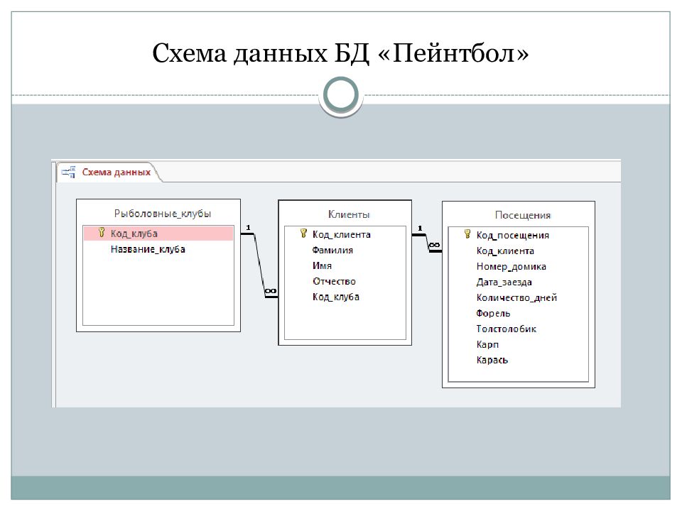Select the Название_клуба field
Viewport: 682px width, 511px height.
(148, 249)
